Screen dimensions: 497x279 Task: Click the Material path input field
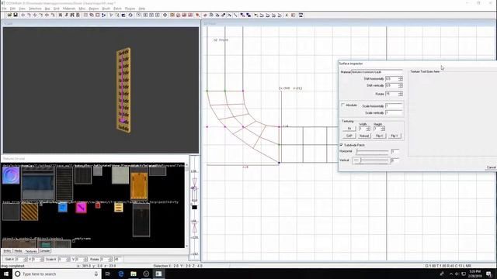pyautogui.click(x=377, y=72)
